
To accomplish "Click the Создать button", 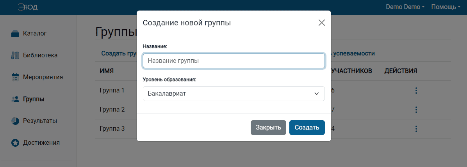I will (307, 128).
